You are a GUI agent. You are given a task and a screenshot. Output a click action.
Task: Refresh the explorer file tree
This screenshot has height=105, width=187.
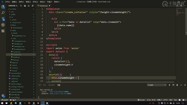coord(29,6)
